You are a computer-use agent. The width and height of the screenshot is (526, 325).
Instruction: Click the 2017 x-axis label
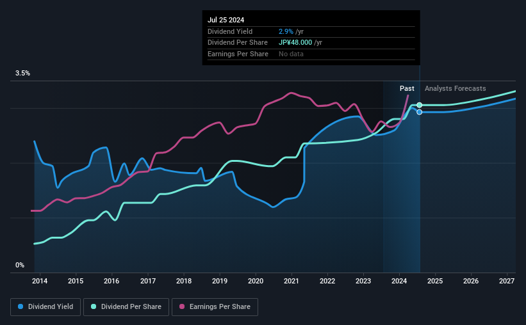tap(147, 281)
